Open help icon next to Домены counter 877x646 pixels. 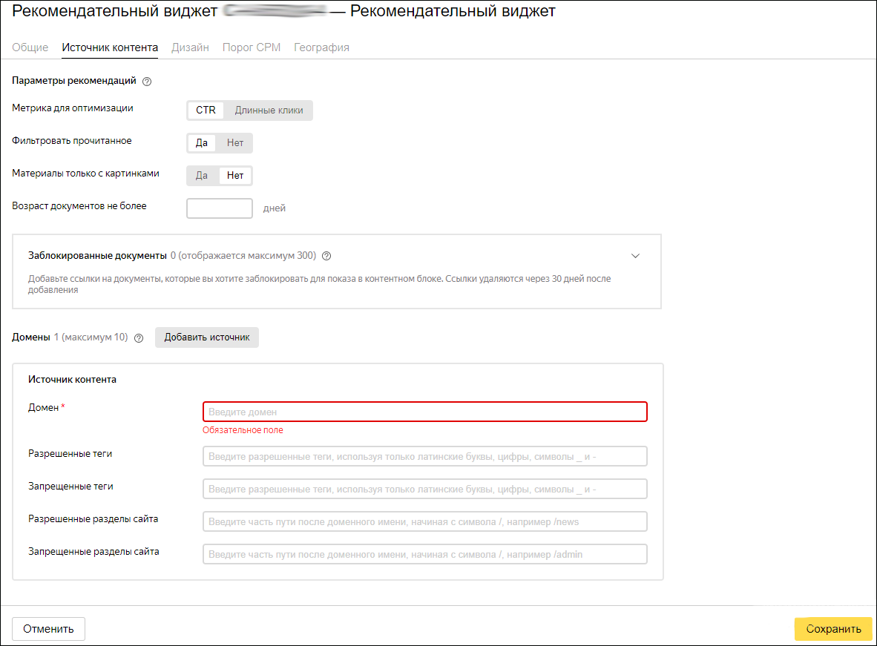(x=139, y=337)
